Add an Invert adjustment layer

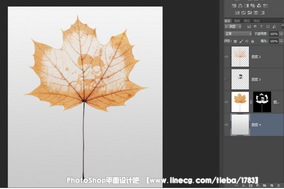(x=237, y=13)
